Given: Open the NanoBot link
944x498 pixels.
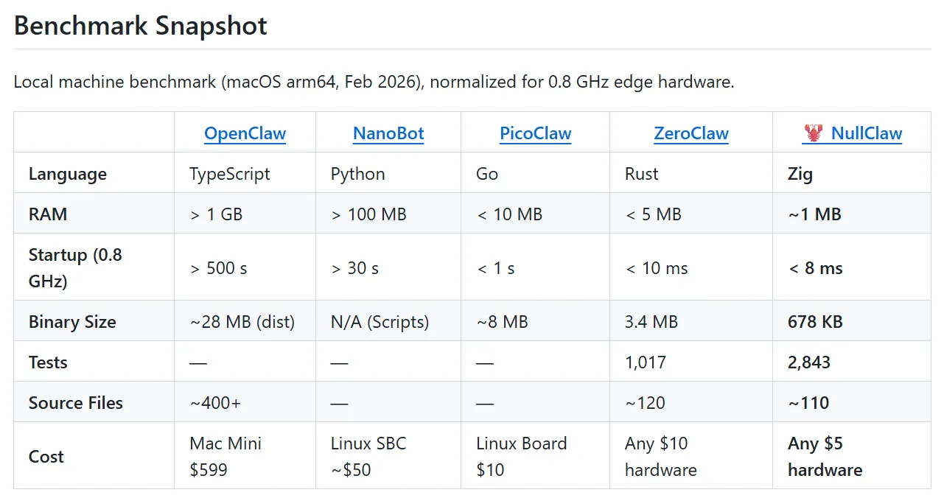Looking at the screenshot, I should (x=388, y=133).
